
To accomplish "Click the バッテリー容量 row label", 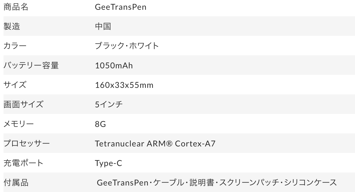I will [x=31, y=65].
